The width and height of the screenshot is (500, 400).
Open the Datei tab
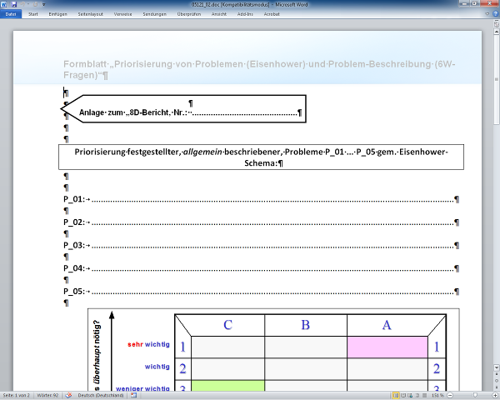click(11, 14)
